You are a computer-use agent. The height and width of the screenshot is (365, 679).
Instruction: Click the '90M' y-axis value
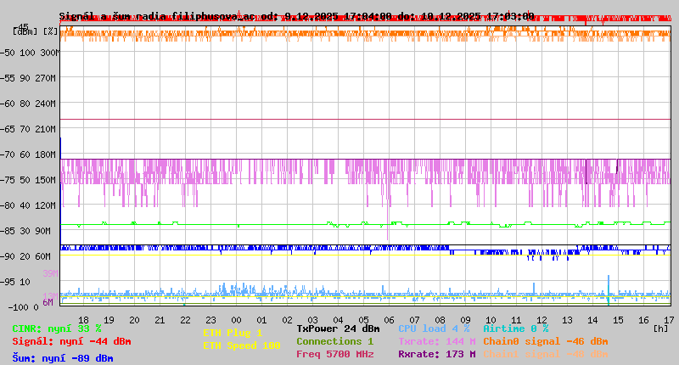[x=45, y=231]
